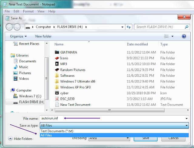Click the Softwares folder icon
The image size is (194, 148).
(x=57, y=76)
